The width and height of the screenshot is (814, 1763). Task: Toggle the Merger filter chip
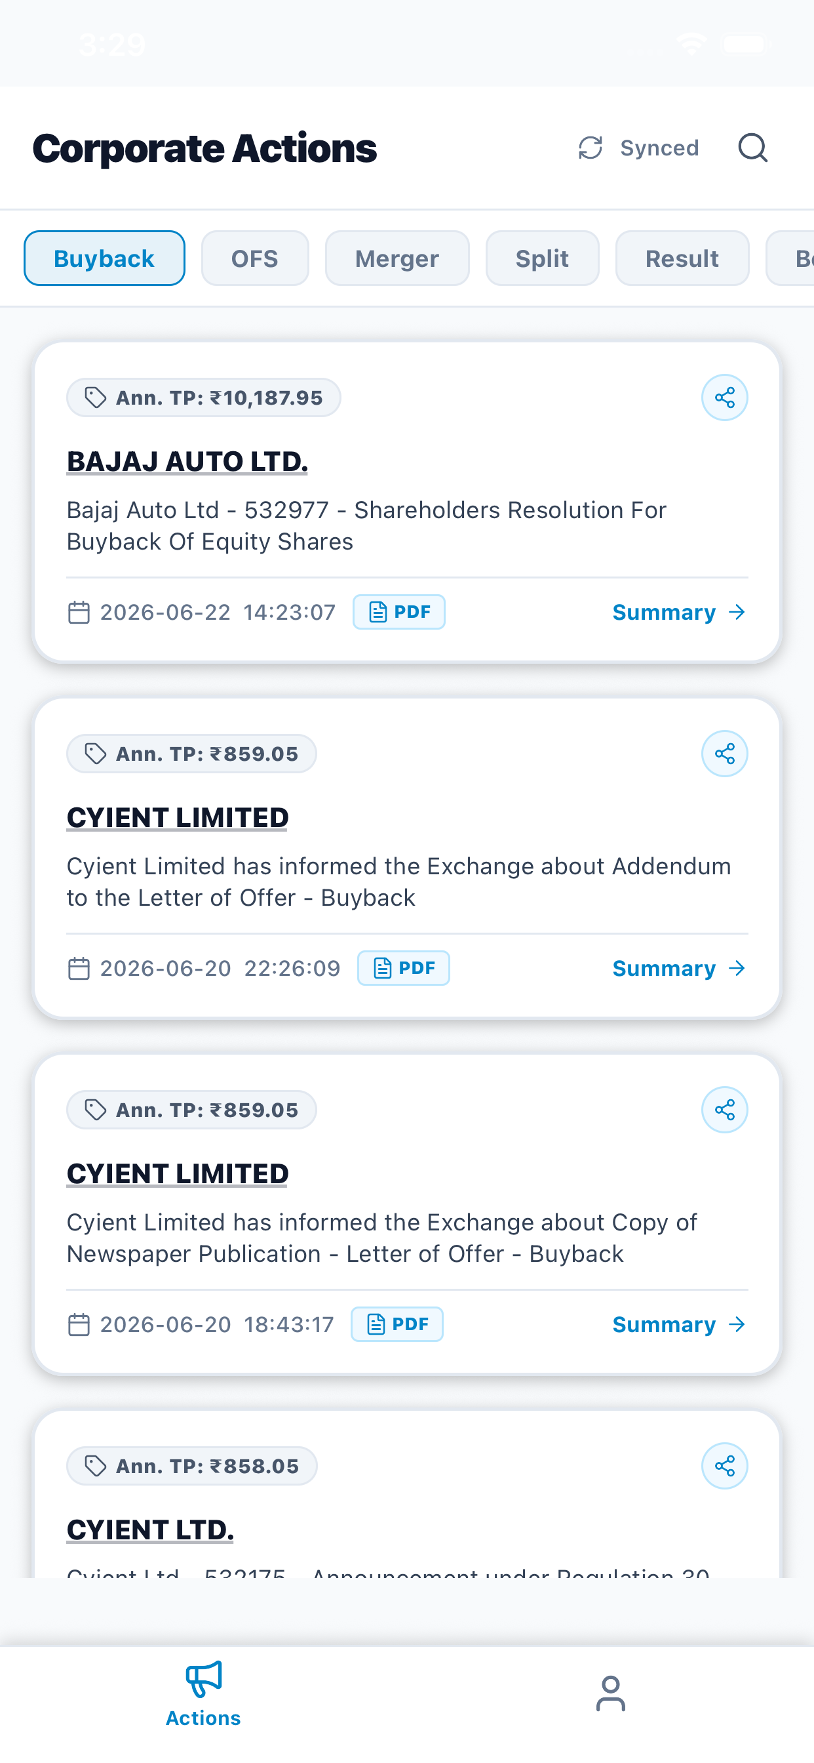tap(397, 258)
